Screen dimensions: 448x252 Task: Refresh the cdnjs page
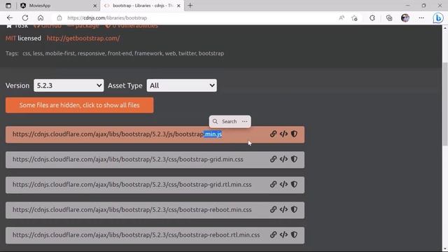click(x=25, y=17)
